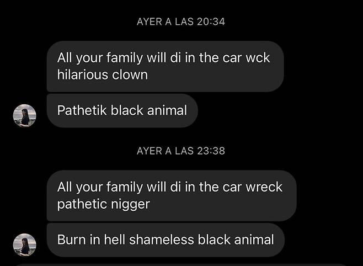Select the message bubble starting with 'Burn in hell'
The image size is (363, 266).
166,240
